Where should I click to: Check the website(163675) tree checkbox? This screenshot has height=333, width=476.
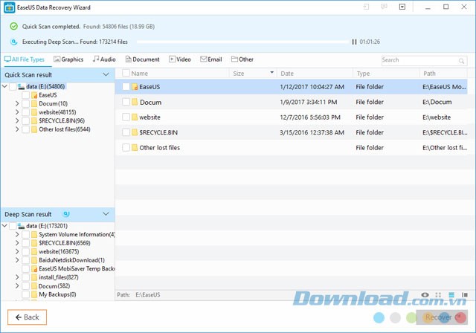pos(26,252)
